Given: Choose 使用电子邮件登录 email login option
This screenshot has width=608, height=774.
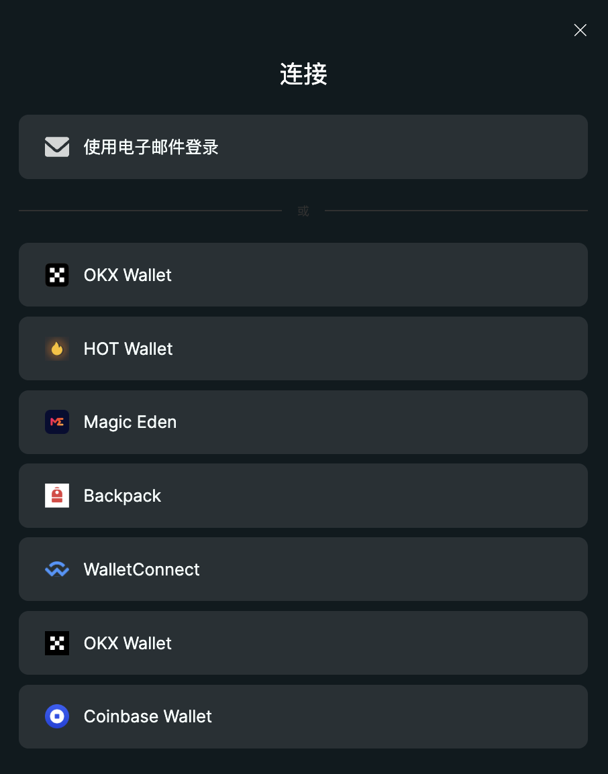Looking at the screenshot, I should point(303,147).
